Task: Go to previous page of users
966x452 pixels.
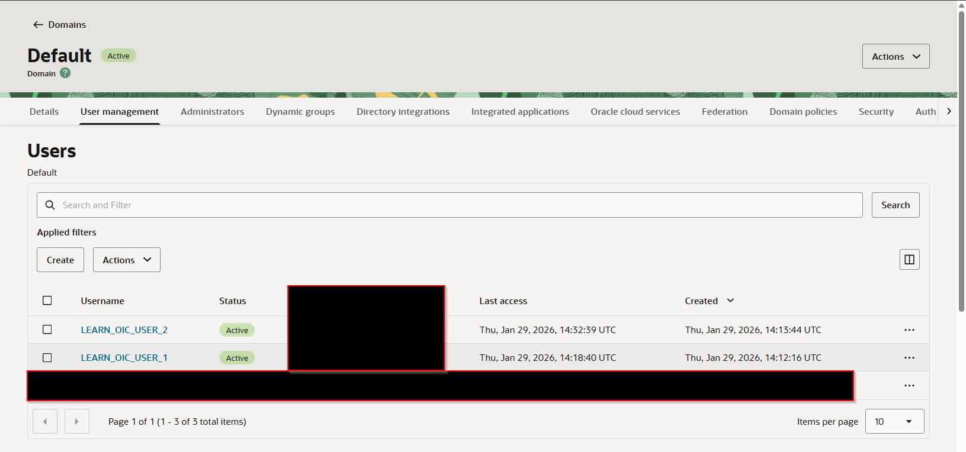Action: pyautogui.click(x=45, y=422)
